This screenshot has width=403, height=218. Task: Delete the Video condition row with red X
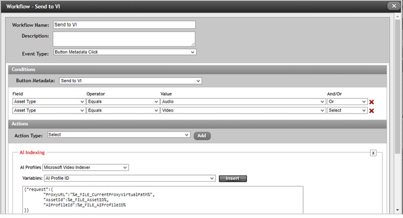click(372, 111)
